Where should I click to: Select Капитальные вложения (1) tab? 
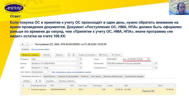(32, 77)
